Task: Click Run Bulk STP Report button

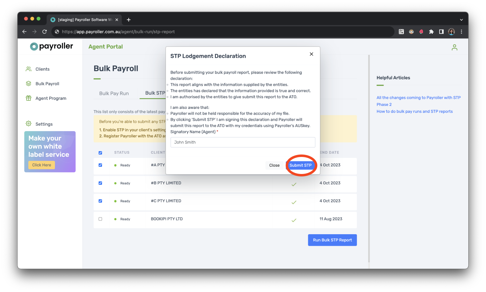Action: [x=332, y=240]
